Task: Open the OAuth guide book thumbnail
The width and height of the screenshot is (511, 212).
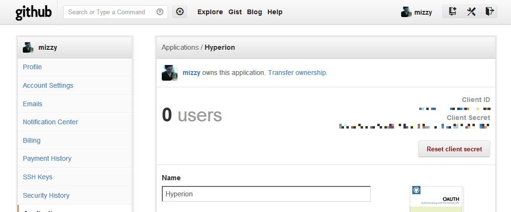Action: (436, 199)
